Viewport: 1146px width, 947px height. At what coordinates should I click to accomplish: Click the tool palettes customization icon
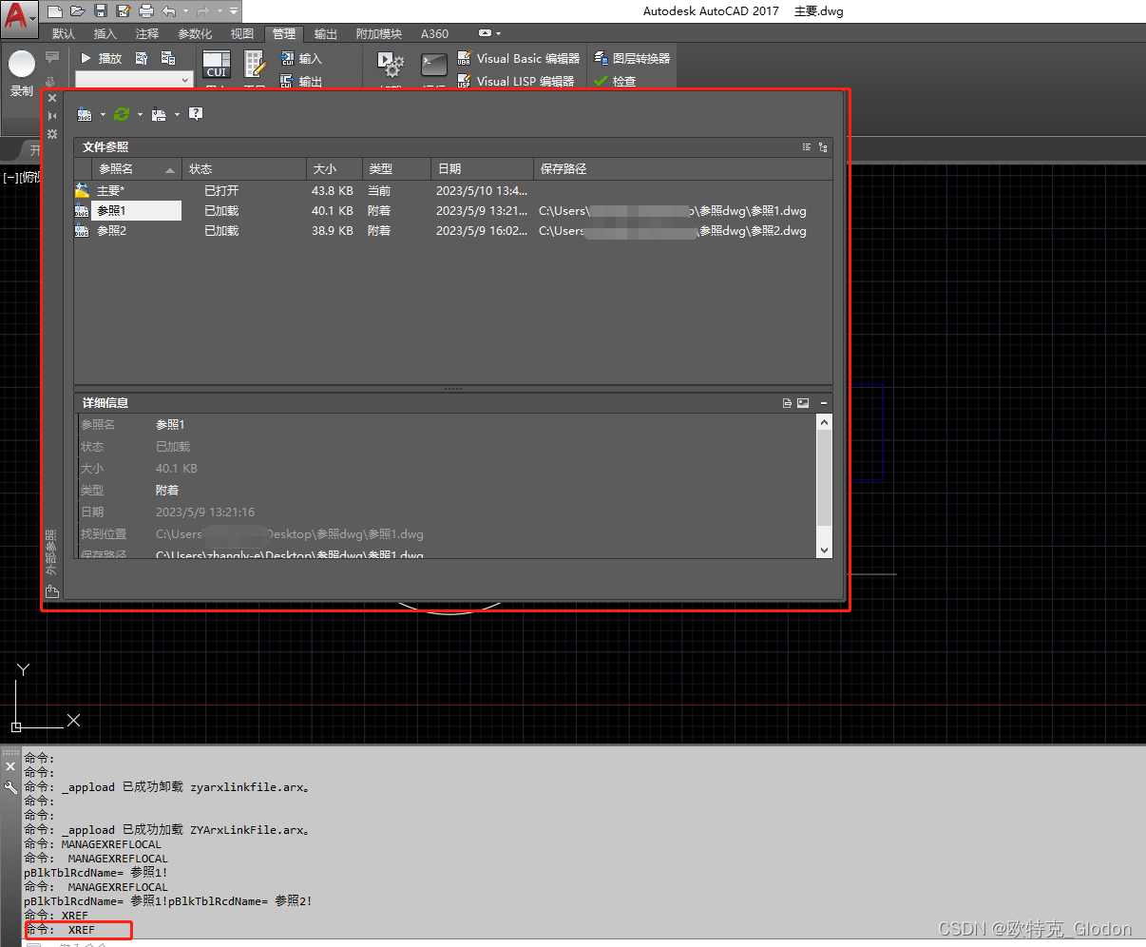click(x=255, y=65)
